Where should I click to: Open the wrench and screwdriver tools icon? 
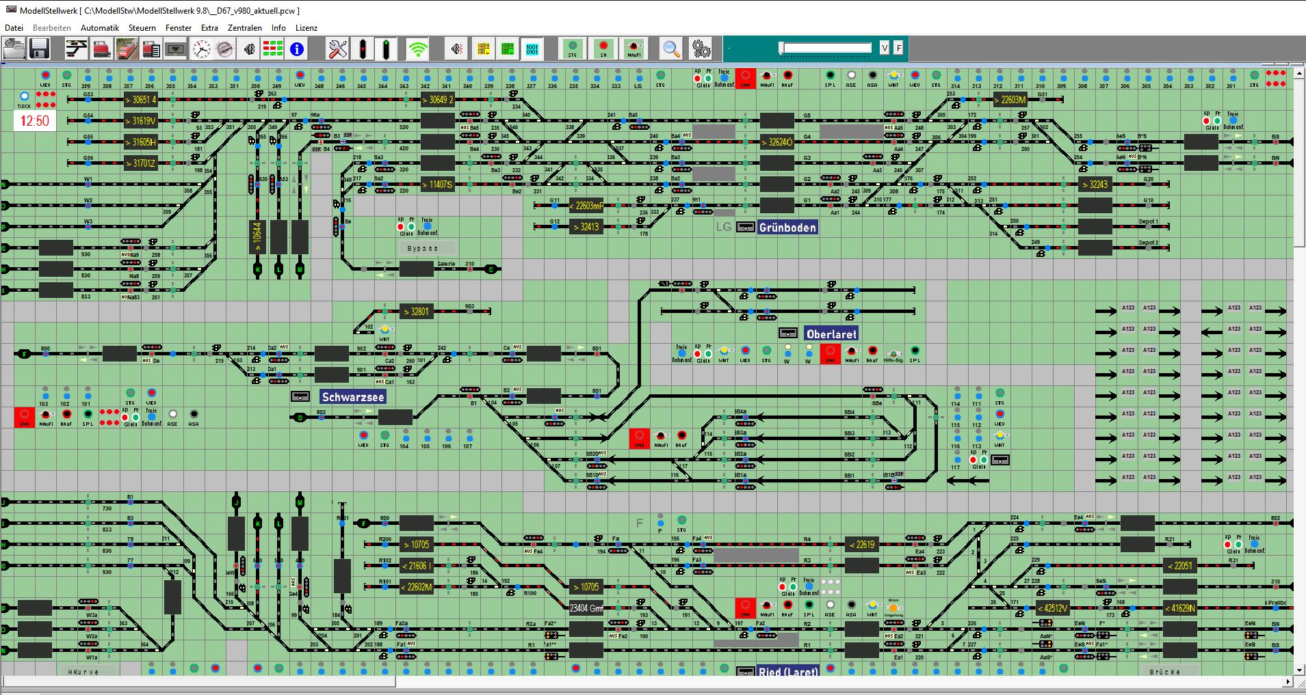click(338, 49)
